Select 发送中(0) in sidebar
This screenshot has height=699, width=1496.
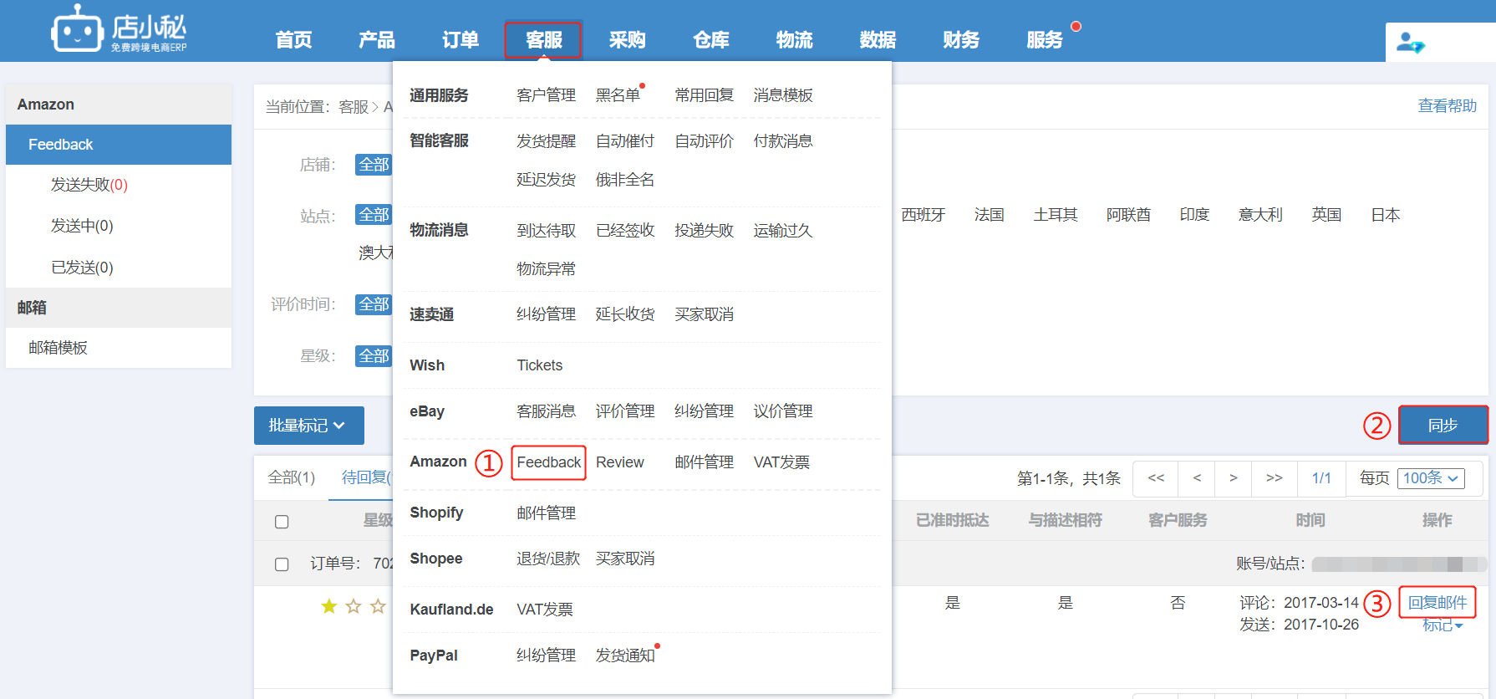point(82,226)
